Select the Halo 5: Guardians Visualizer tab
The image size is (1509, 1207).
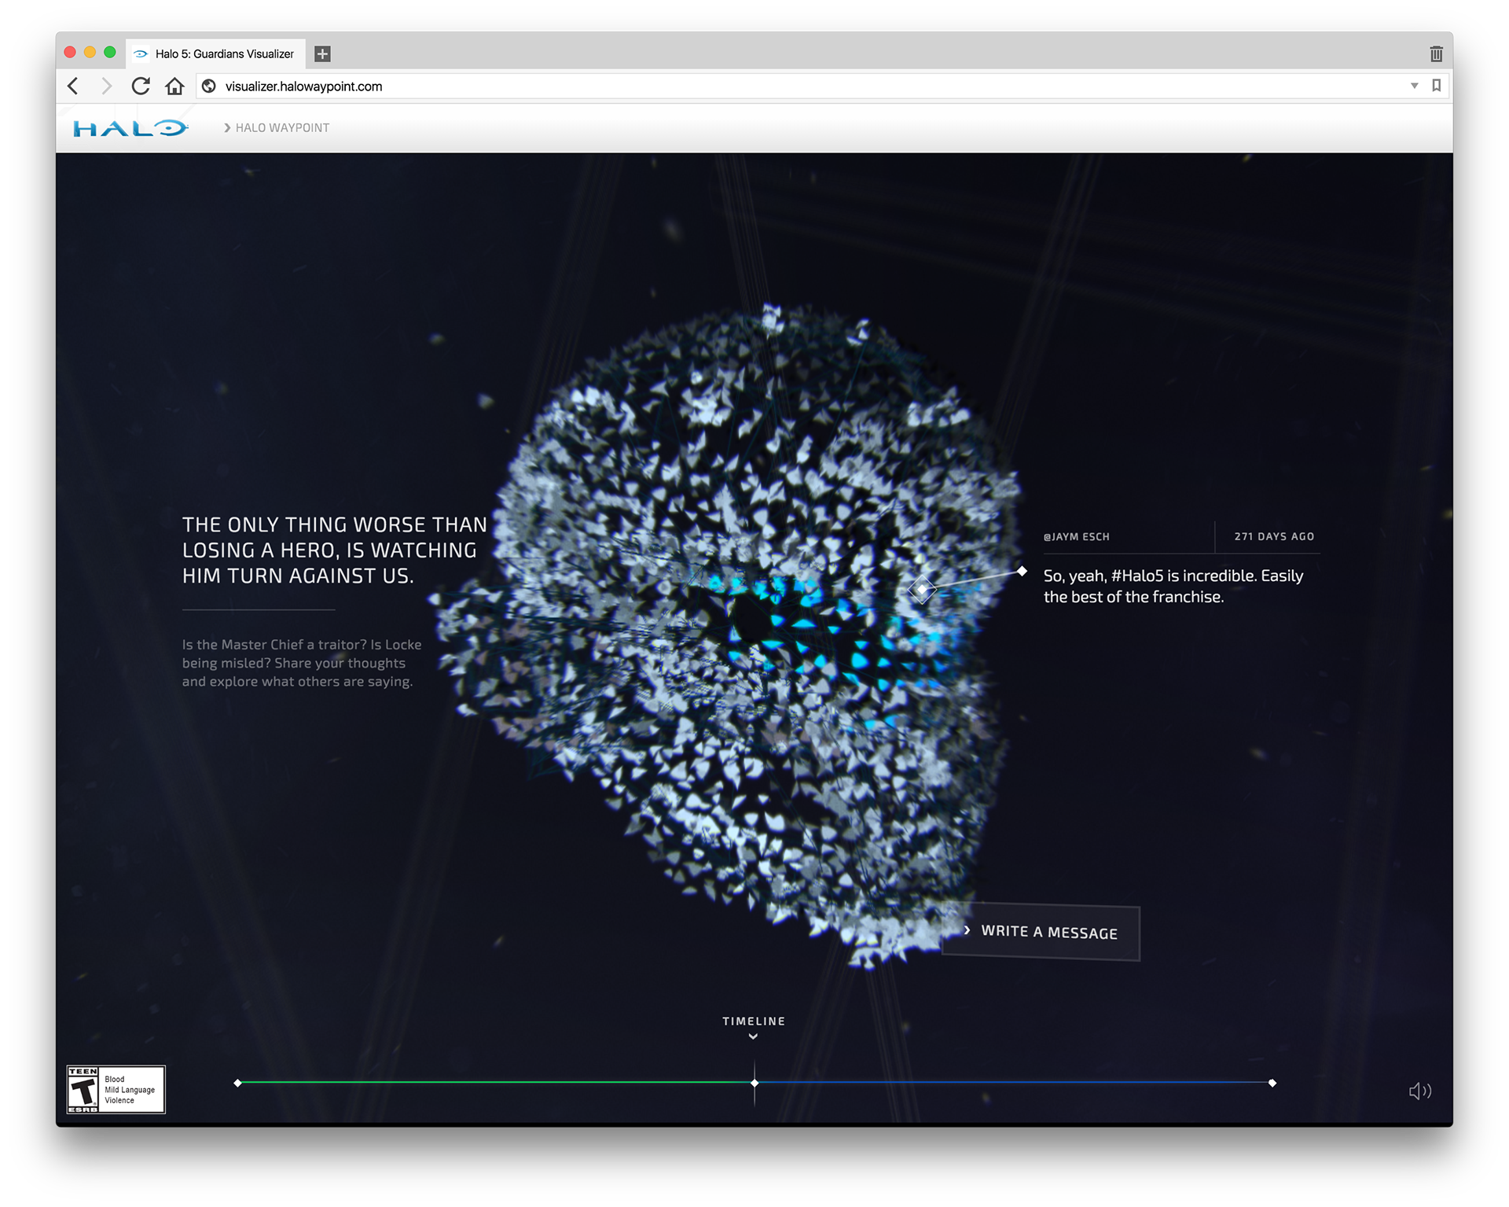pos(216,53)
